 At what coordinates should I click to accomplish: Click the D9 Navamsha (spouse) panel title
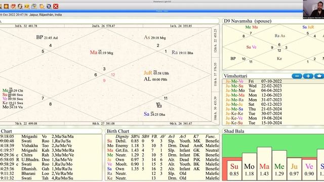pos(248,21)
